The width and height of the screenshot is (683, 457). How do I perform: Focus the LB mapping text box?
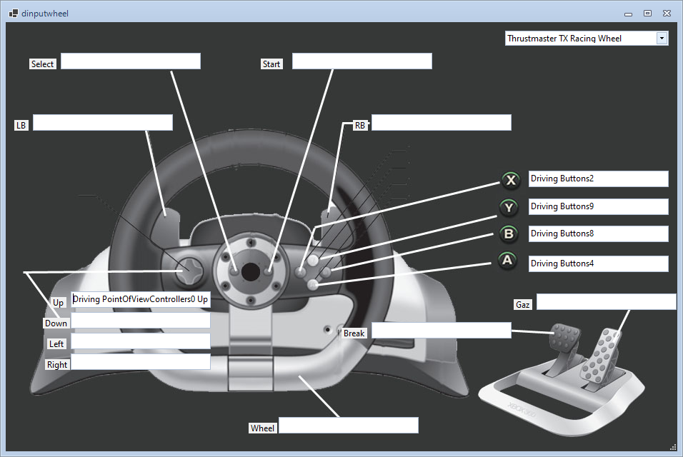103,123
